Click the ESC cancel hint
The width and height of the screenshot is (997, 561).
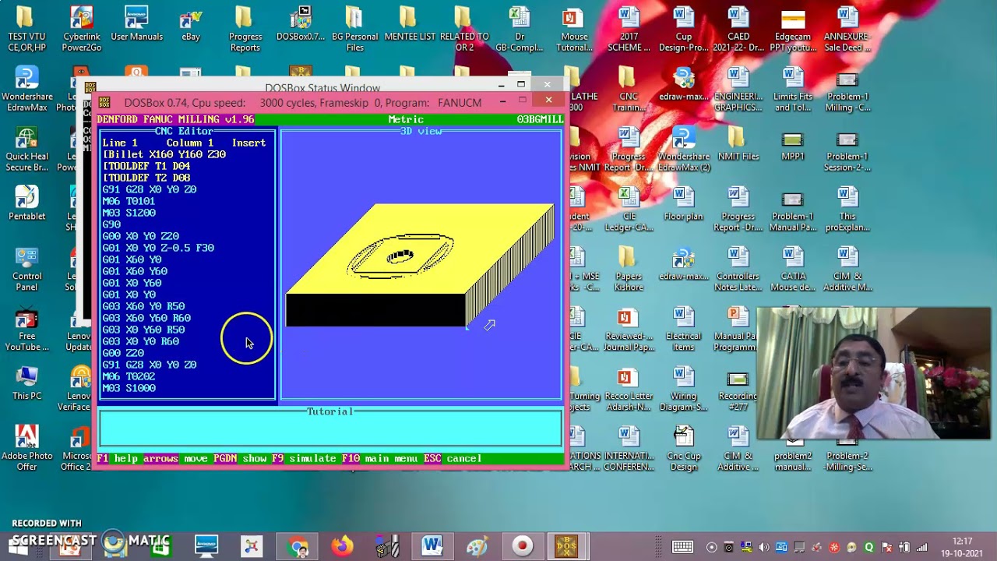(453, 459)
